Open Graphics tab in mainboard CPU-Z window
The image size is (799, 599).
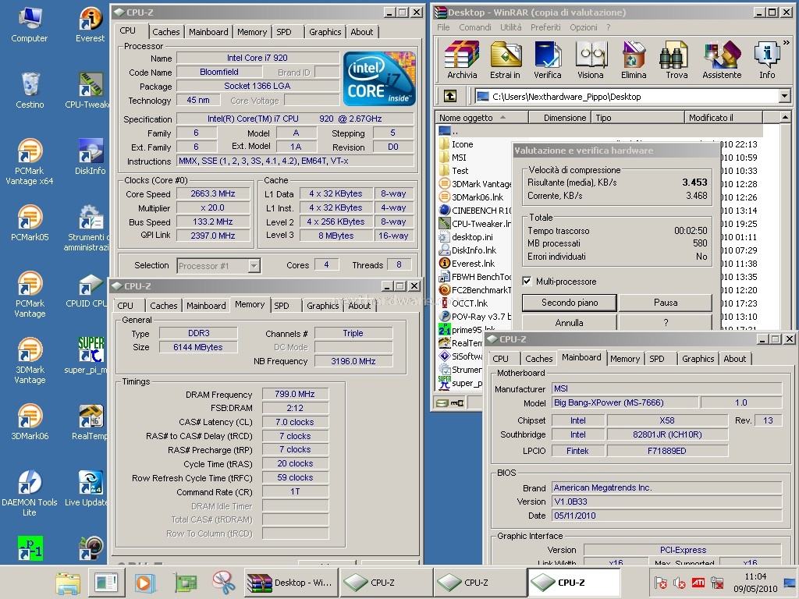[698, 359]
